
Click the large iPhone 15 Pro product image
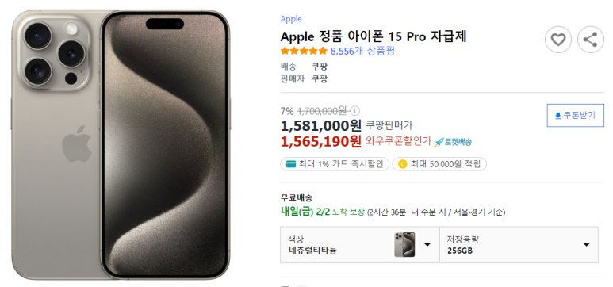tap(121, 144)
